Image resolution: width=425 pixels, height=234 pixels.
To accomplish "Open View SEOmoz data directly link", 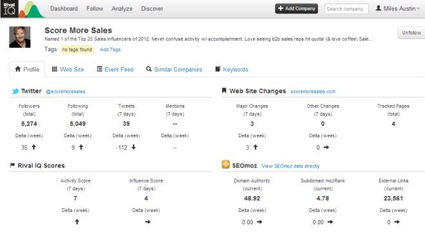I will click(290, 166).
